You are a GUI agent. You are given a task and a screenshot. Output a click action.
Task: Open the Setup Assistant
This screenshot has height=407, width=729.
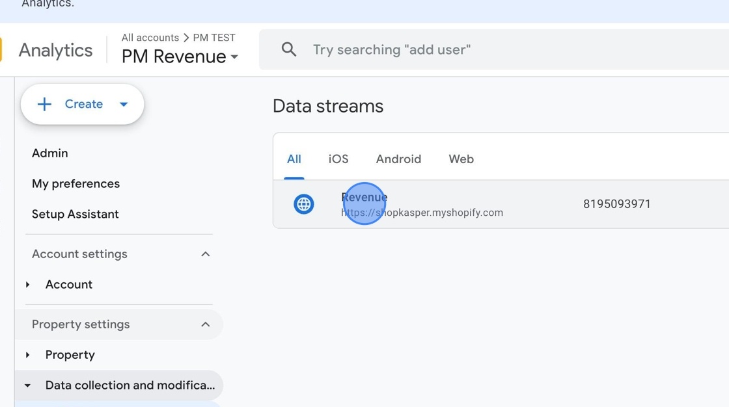(75, 214)
